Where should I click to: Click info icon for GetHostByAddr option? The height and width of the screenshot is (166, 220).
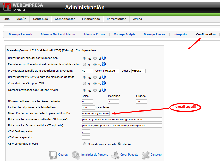coord(104,90)
